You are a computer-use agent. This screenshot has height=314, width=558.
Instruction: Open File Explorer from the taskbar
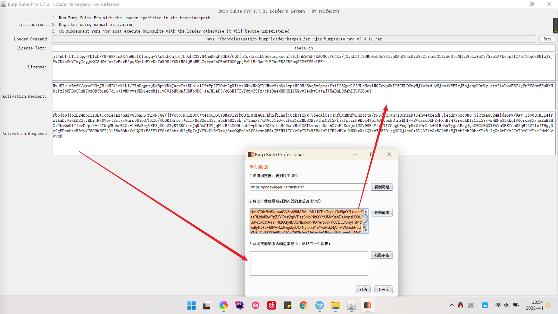pyautogui.click(x=336, y=305)
